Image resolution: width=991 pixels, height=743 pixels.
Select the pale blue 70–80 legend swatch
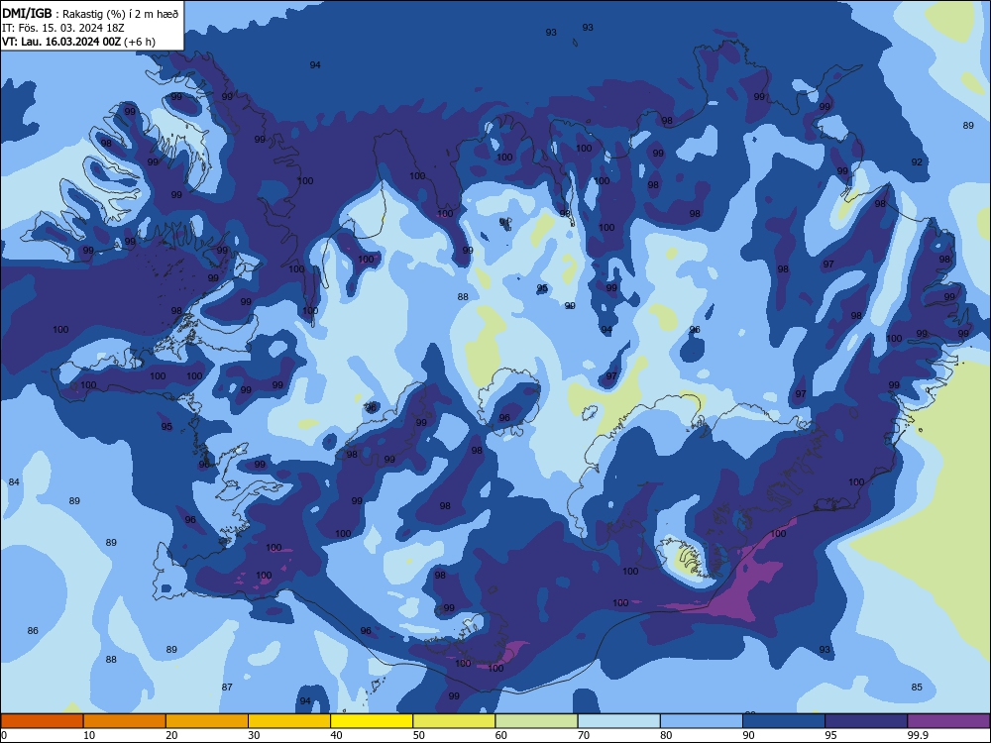(x=618, y=721)
